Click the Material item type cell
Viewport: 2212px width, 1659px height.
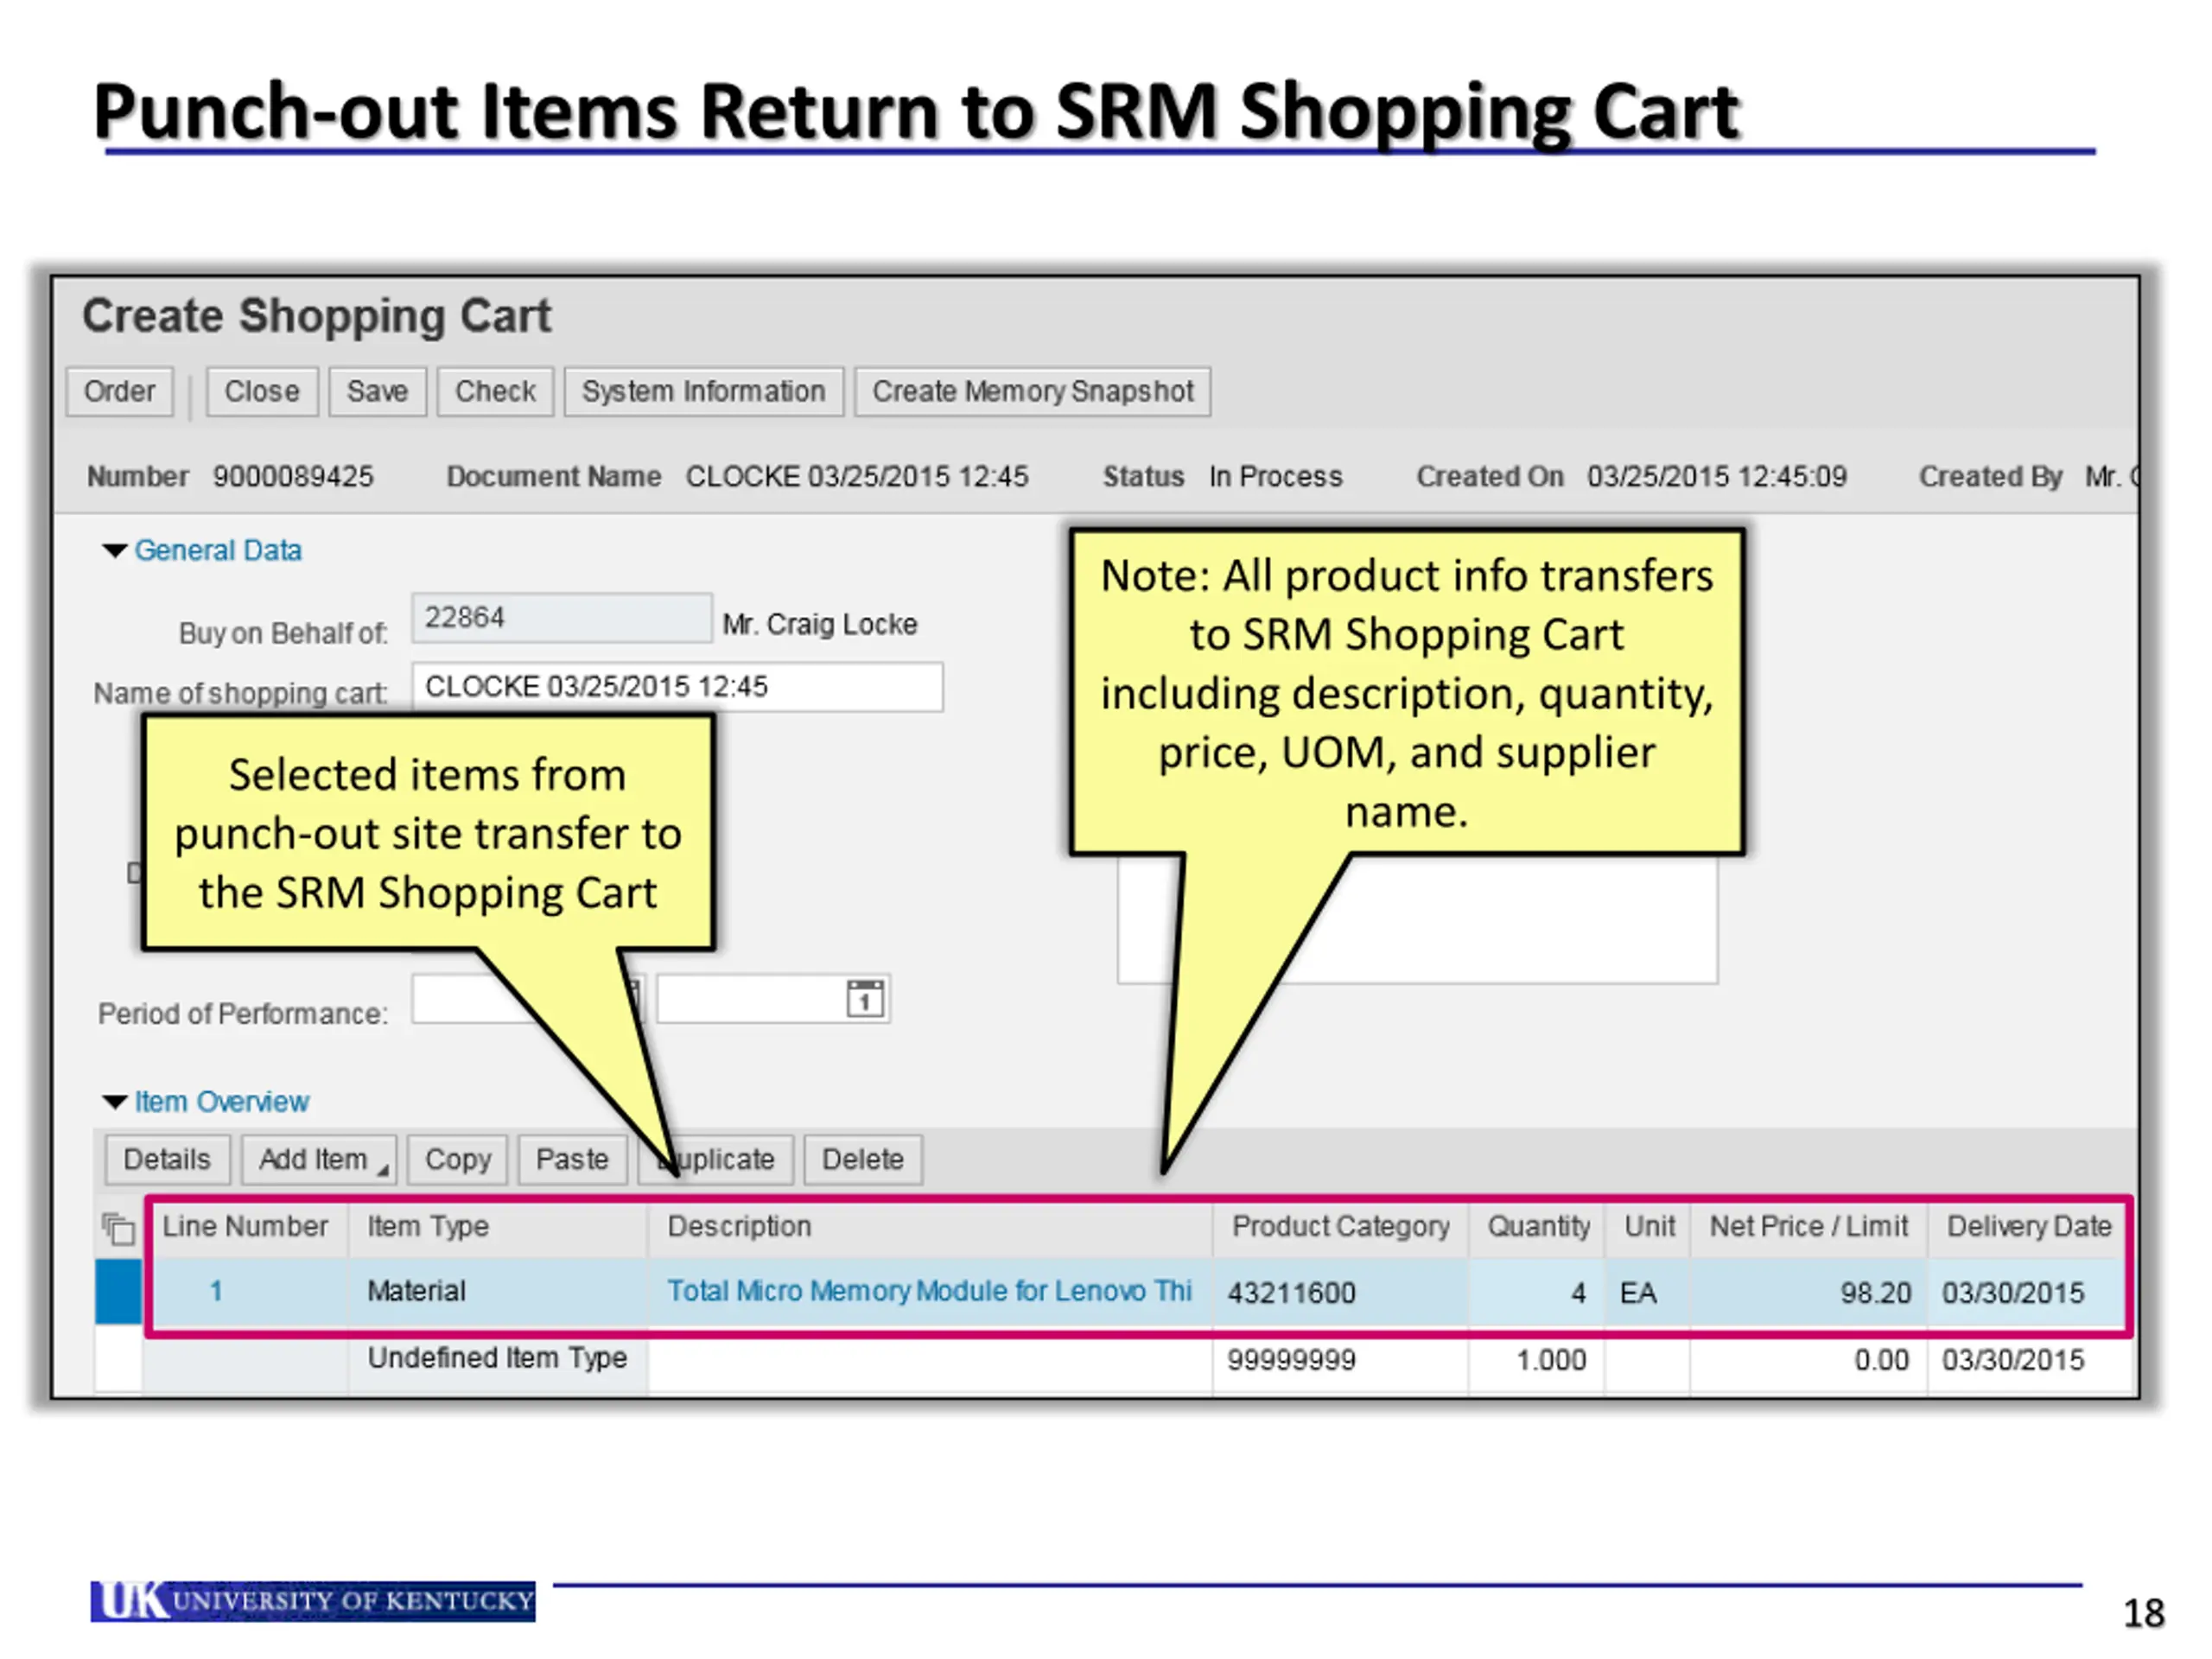coord(497,1291)
